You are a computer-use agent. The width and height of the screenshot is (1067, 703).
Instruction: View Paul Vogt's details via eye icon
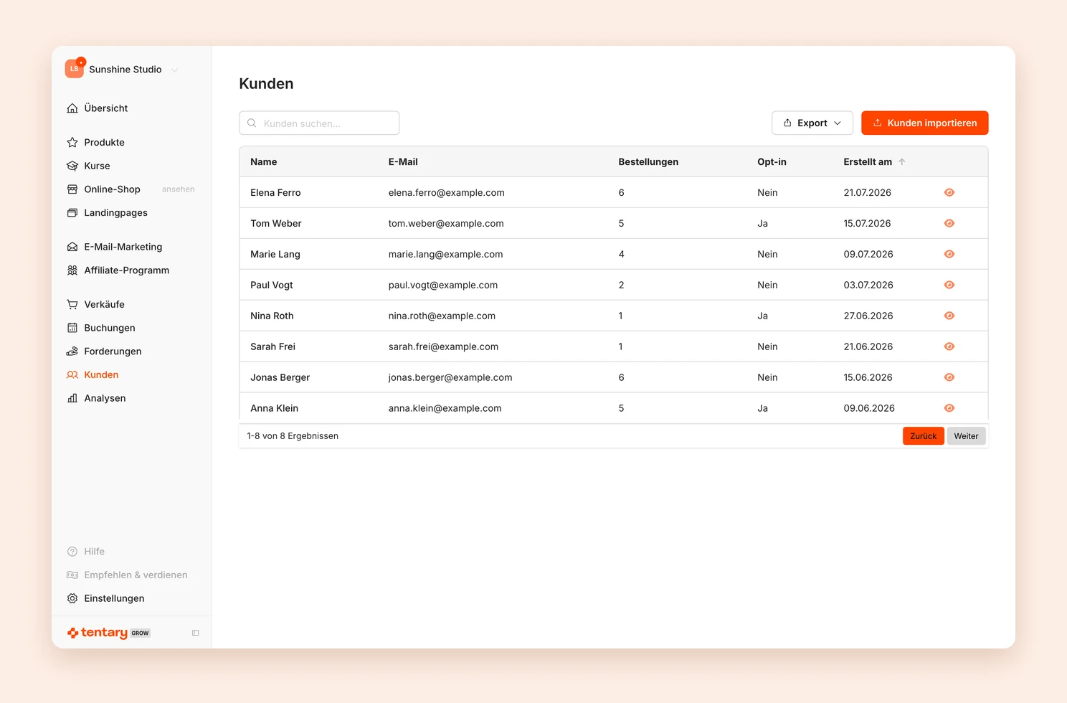click(949, 285)
